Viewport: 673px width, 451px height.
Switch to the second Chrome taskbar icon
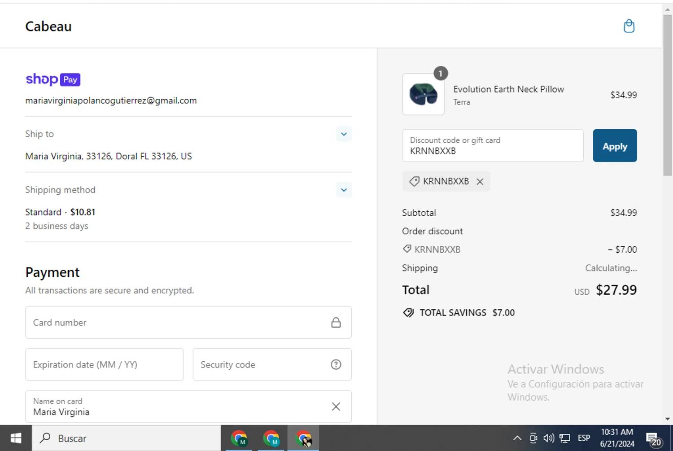click(271, 438)
